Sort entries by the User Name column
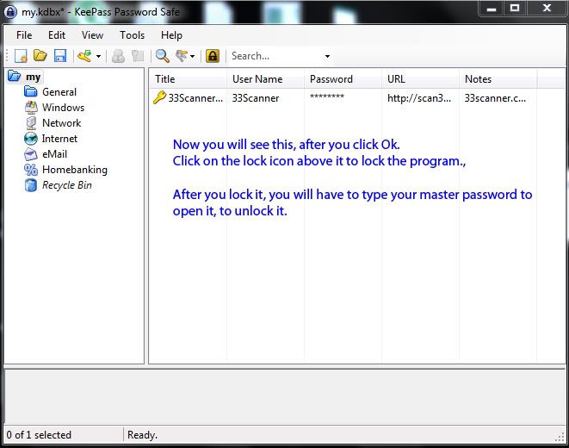Image resolution: width=569 pixels, height=448 pixels. pos(266,79)
